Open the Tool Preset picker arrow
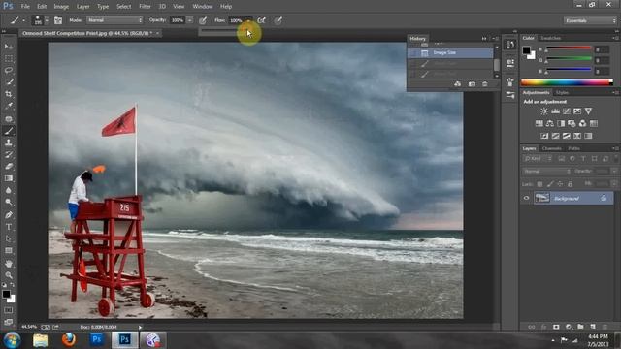Screen dimensions: 621x349 coord(23,20)
